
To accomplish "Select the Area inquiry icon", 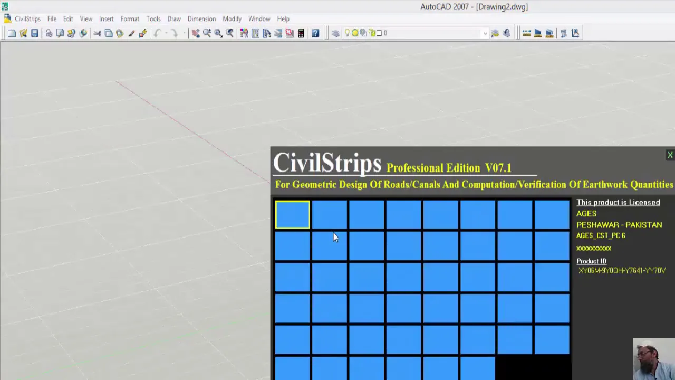I will (538, 33).
